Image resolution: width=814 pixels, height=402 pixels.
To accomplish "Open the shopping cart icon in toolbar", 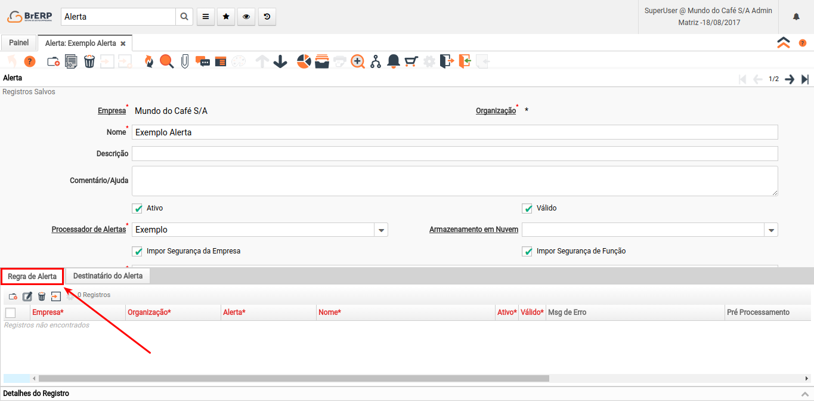I will tap(411, 61).
